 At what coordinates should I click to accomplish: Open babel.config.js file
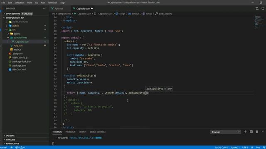20,58
